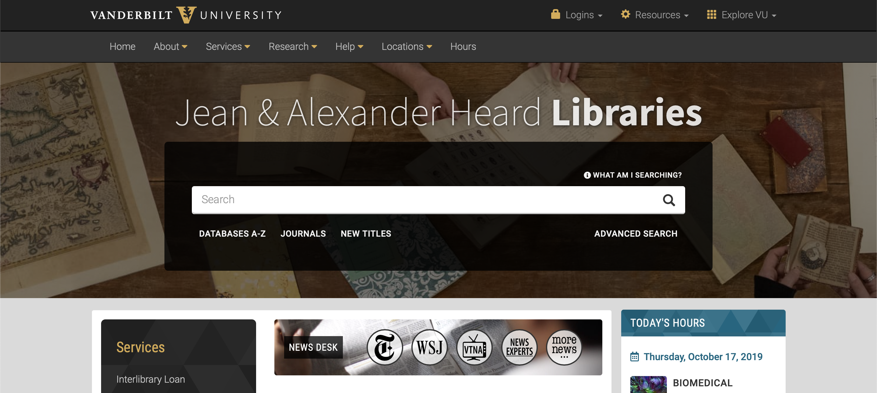
Task: Open the Explore VU dropdown
Action: 741,15
